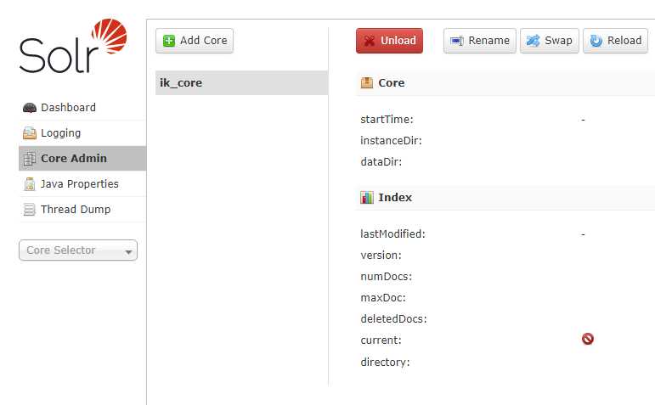Image resolution: width=655 pixels, height=405 pixels.
Task: Click the green plus Add Core icon
Action: tap(169, 41)
